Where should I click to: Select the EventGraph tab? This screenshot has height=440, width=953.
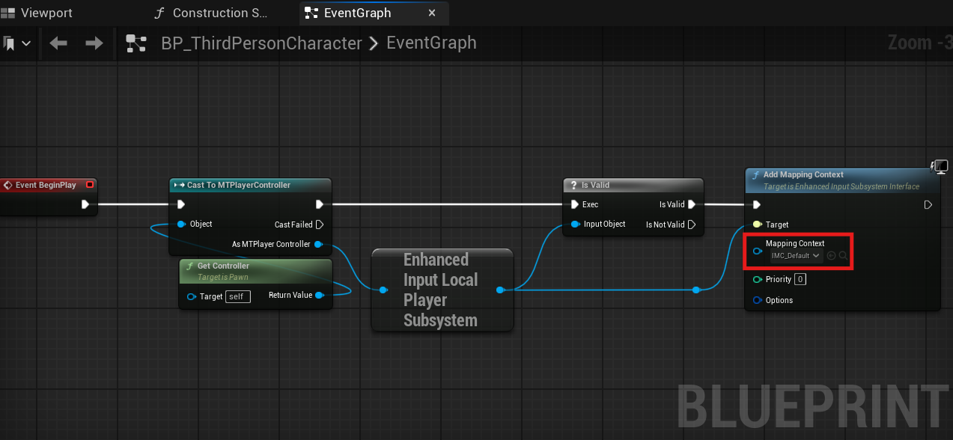[357, 13]
